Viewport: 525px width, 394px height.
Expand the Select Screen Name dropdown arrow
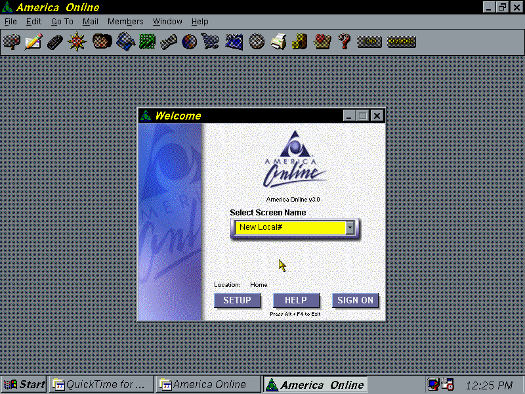coord(350,227)
